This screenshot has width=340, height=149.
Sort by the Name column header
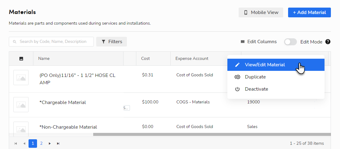[44, 59]
